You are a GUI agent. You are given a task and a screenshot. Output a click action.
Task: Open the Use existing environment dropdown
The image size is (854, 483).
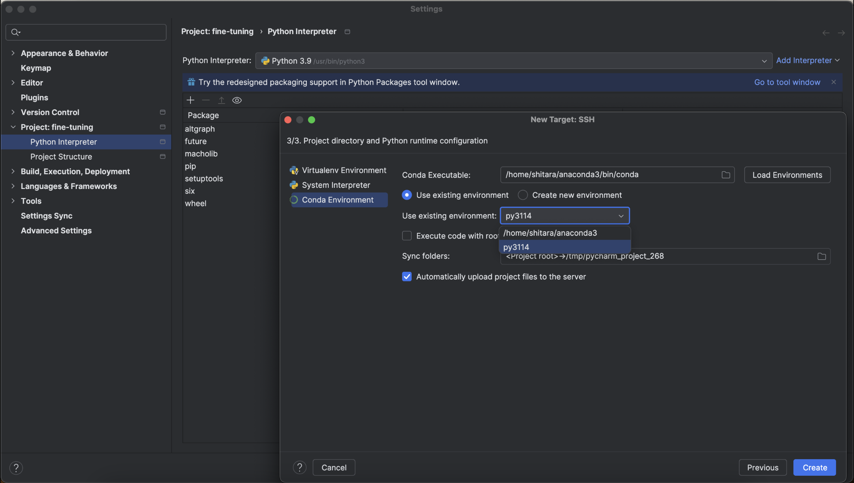pyautogui.click(x=564, y=216)
